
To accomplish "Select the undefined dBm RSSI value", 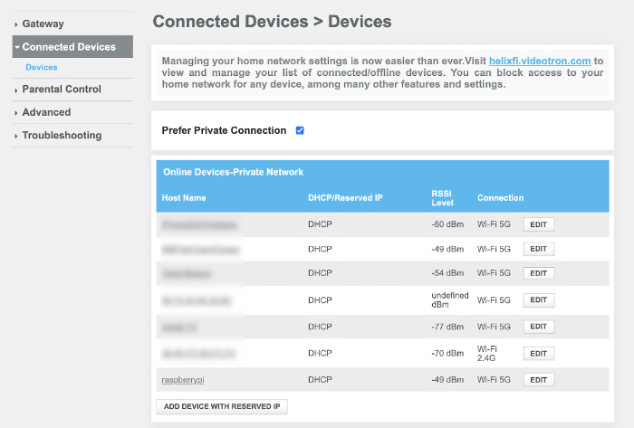I will 450,300.
